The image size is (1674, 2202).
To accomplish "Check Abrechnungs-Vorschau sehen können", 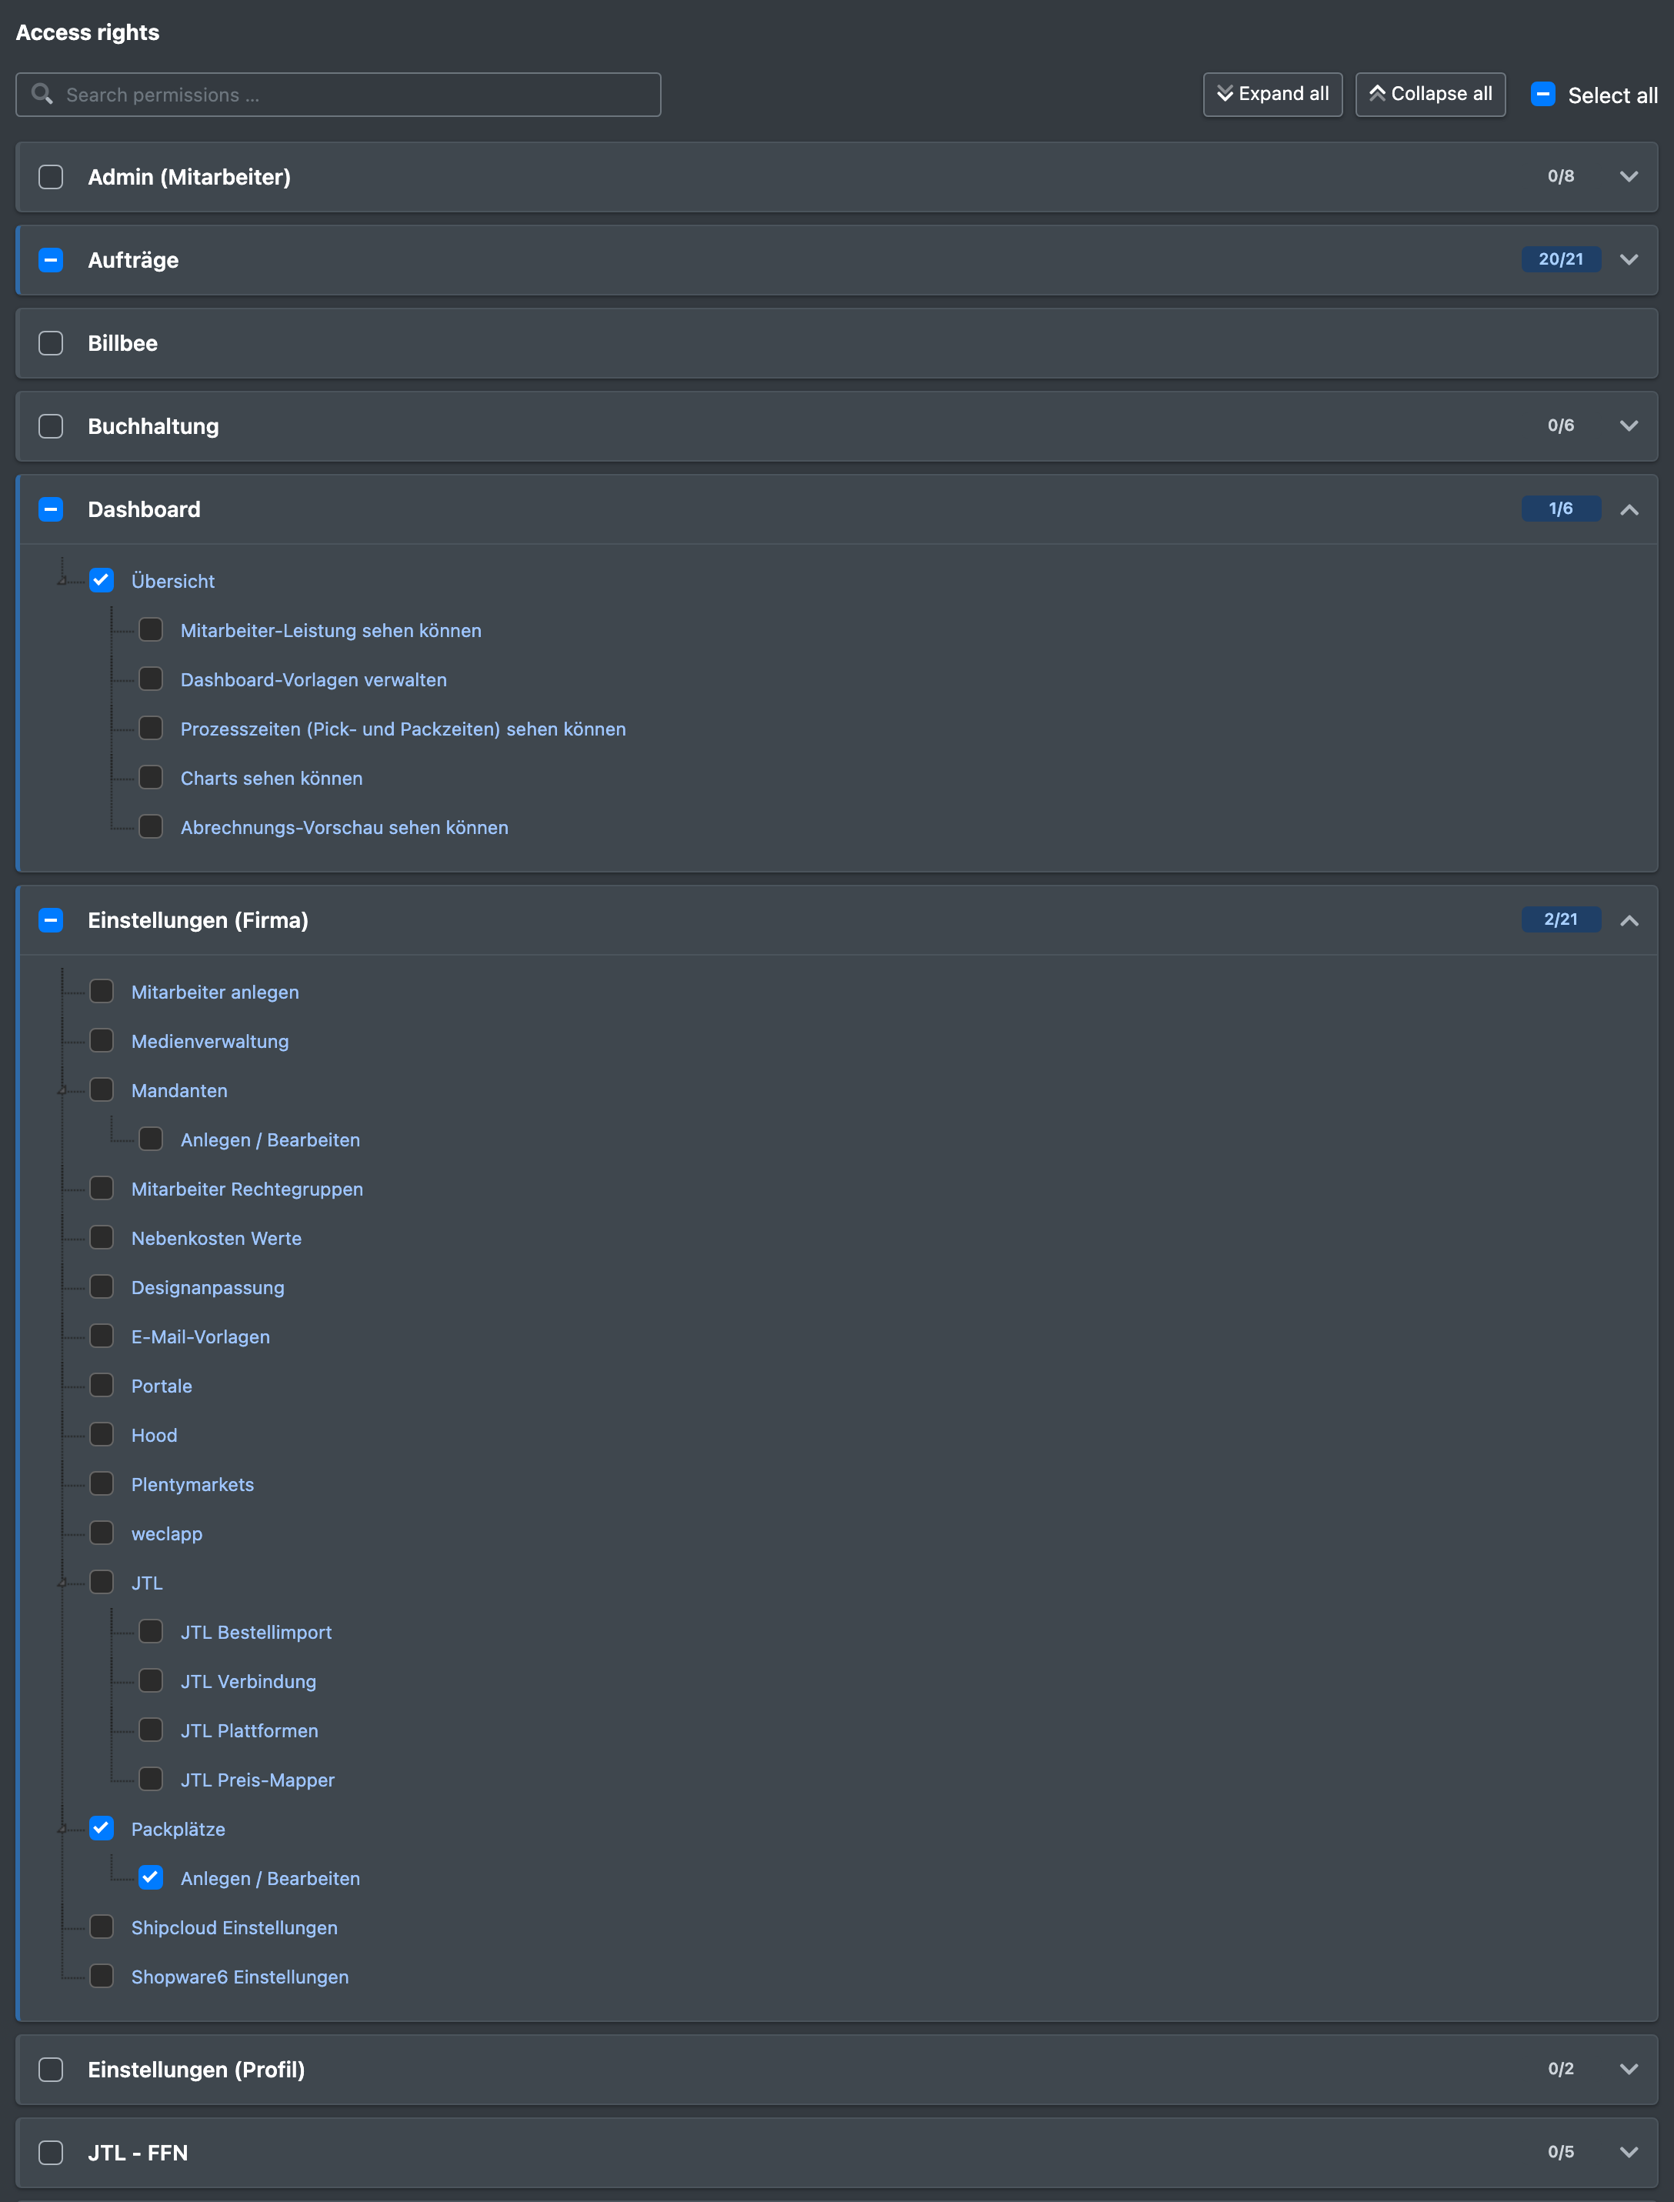I will tap(151, 826).
